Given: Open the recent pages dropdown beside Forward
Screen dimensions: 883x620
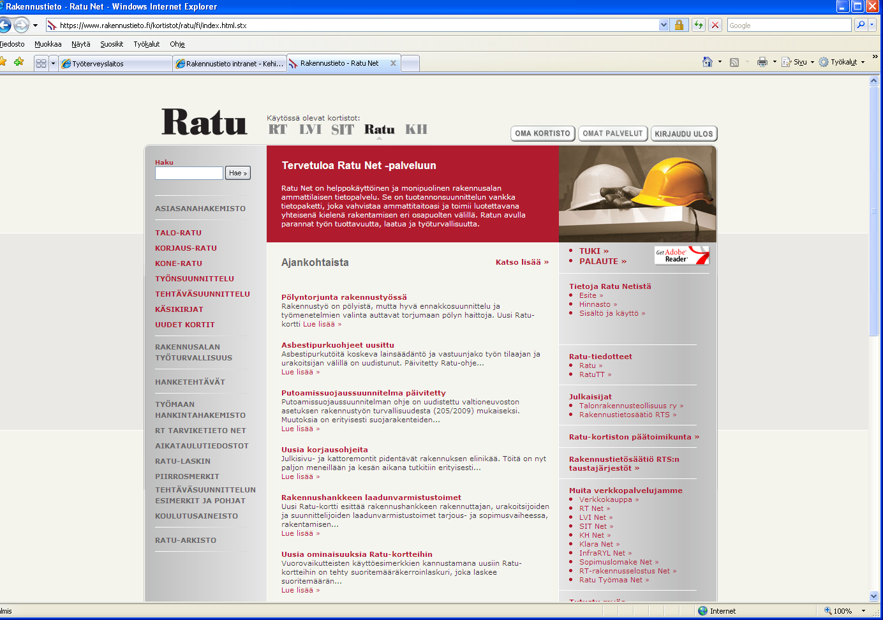Looking at the screenshot, I should tap(35, 26).
